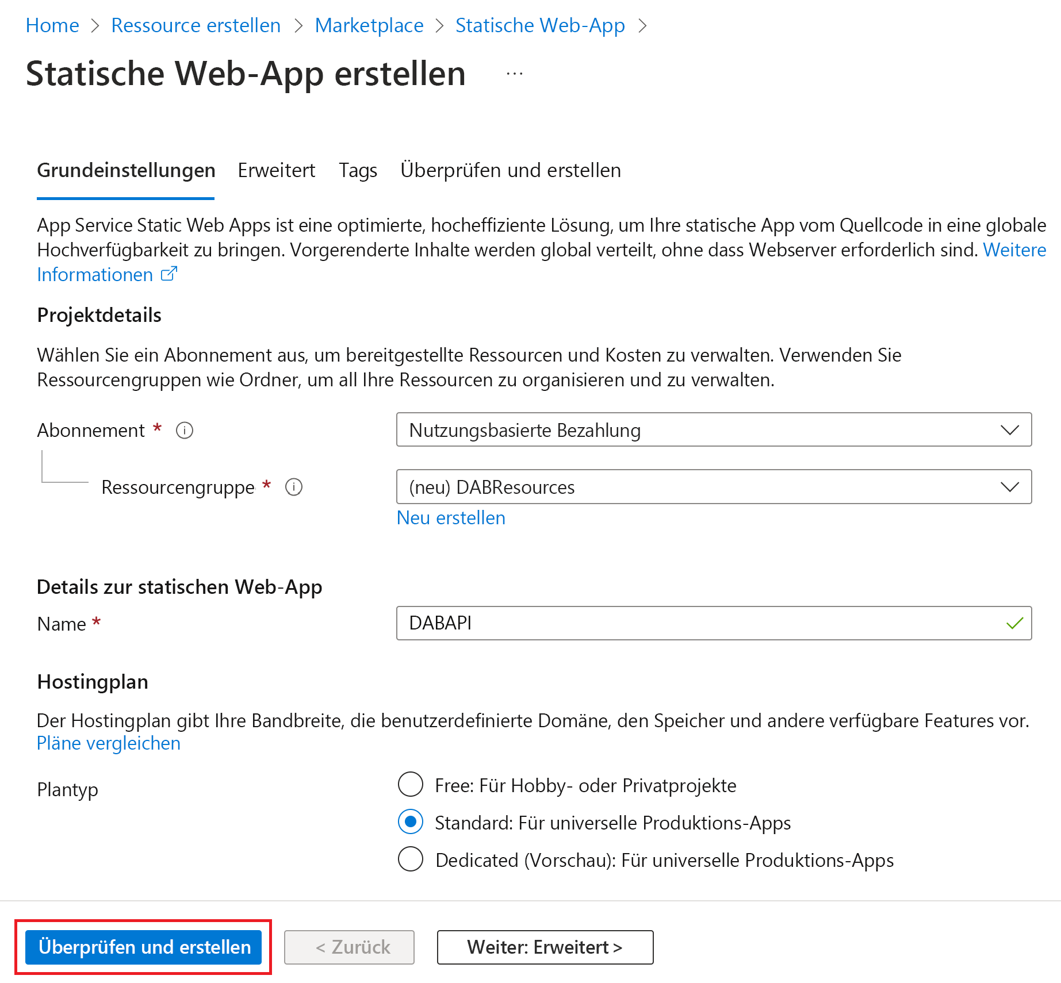Expand the Ressourcengruppe dropdown
This screenshot has height=983, width=1061.
coord(713,487)
